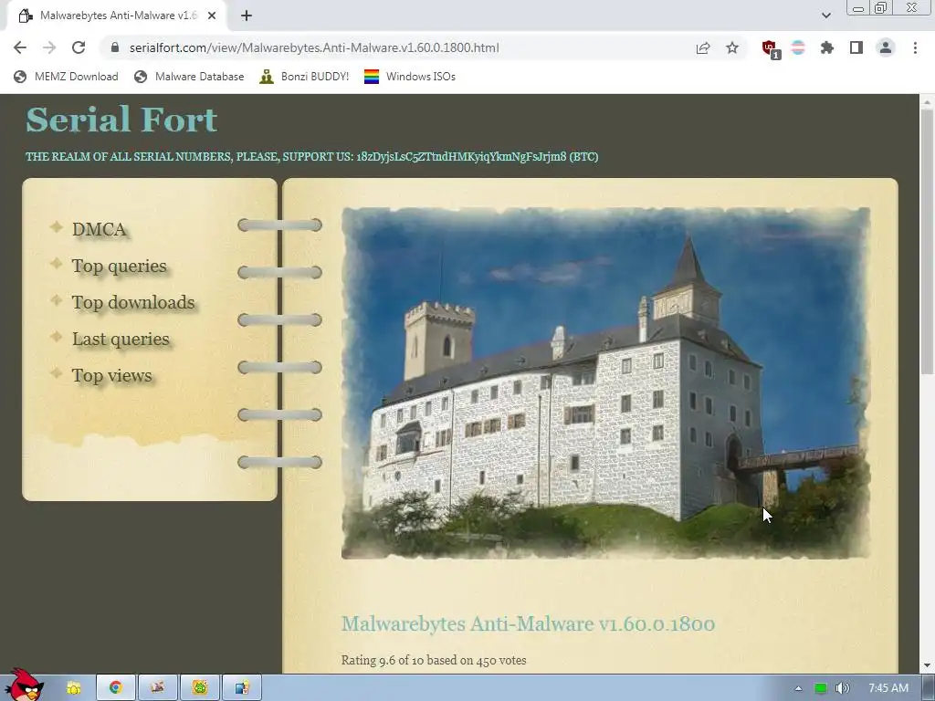Open the Top views sidebar link
935x701 pixels.
click(111, 375)
